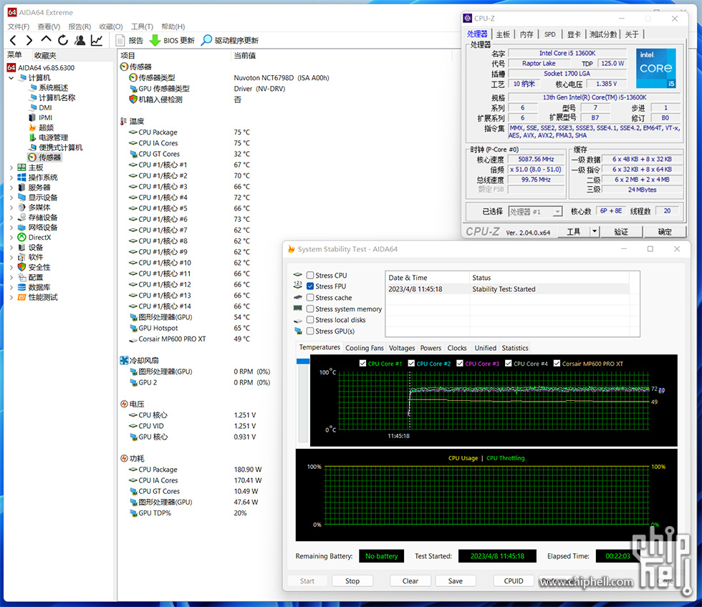Viewport: 702px width, 607px height.
Task: Toggle CPU Core #2 graph checkbox
Action: (x=411, y=363)
